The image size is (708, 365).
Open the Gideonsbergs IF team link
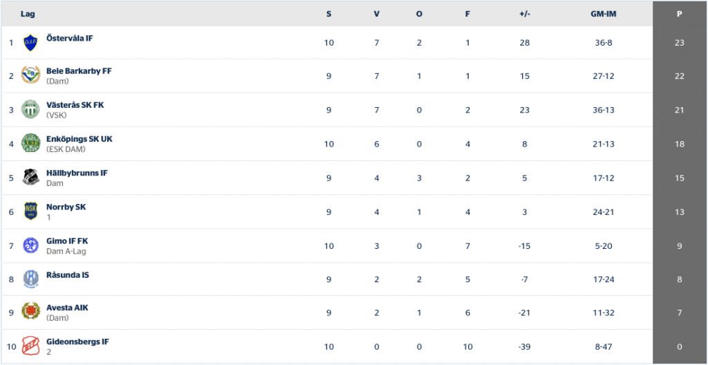pos(77,342)
